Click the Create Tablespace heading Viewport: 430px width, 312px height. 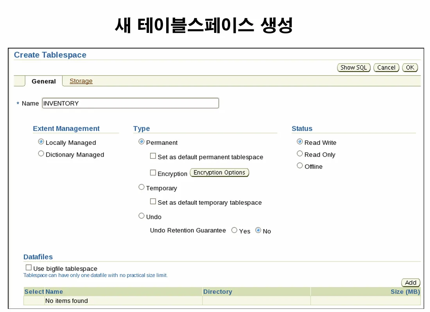50,55
